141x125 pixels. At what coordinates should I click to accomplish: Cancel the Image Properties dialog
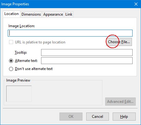point(97,117)
